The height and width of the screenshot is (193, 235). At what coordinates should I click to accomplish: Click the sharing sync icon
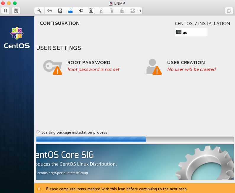[133, 11]
